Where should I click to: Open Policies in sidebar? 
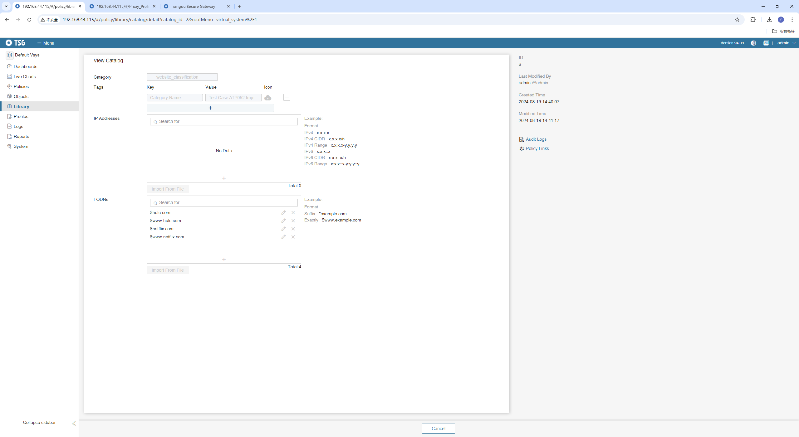click(x=21, y=86)
